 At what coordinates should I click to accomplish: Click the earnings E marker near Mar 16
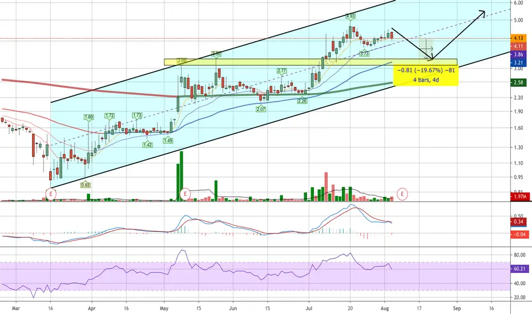pos(51,194)
